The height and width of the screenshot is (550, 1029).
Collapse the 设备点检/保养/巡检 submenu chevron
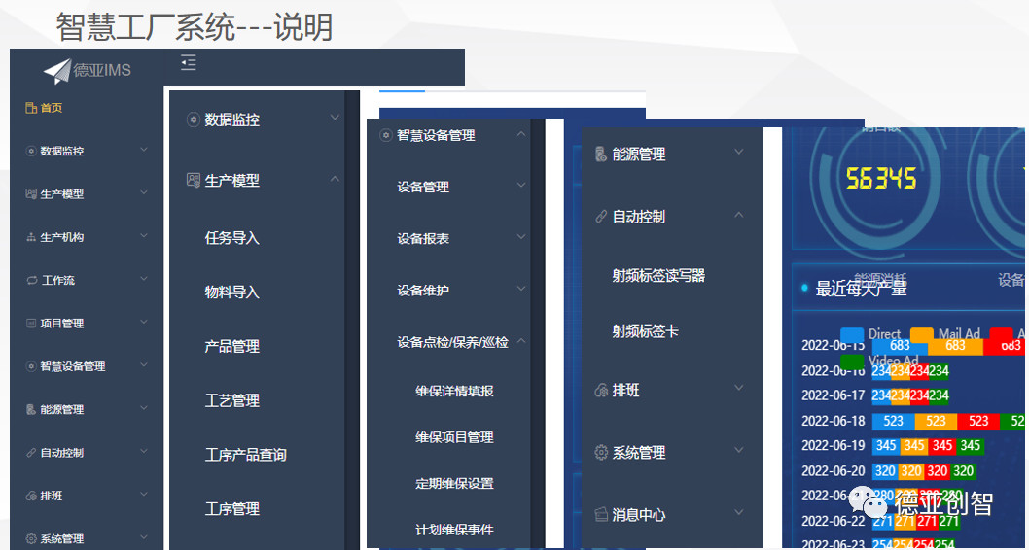coord(521,342)
